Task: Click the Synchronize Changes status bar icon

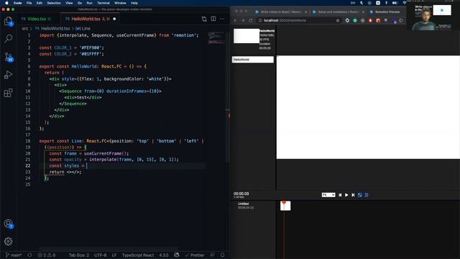Action: pos(29,255)
